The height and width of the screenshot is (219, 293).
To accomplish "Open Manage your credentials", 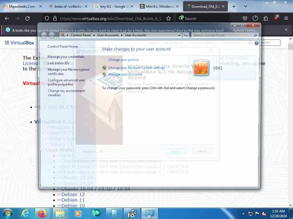I will coord(66,57).
